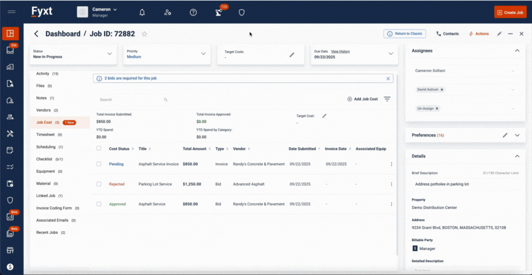Go back using the left arrow icon
This screenshot has height=275, width=532.
pyautogui.click(x=36, y=34)
